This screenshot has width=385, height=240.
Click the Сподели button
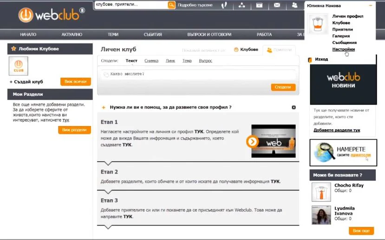coord(283,87)
